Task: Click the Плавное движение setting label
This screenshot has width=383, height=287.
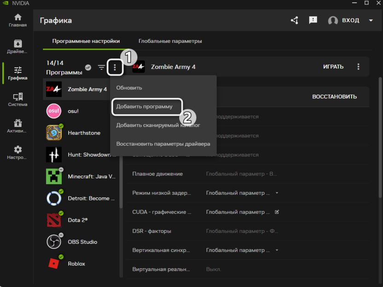Action: tap(157, 174)
